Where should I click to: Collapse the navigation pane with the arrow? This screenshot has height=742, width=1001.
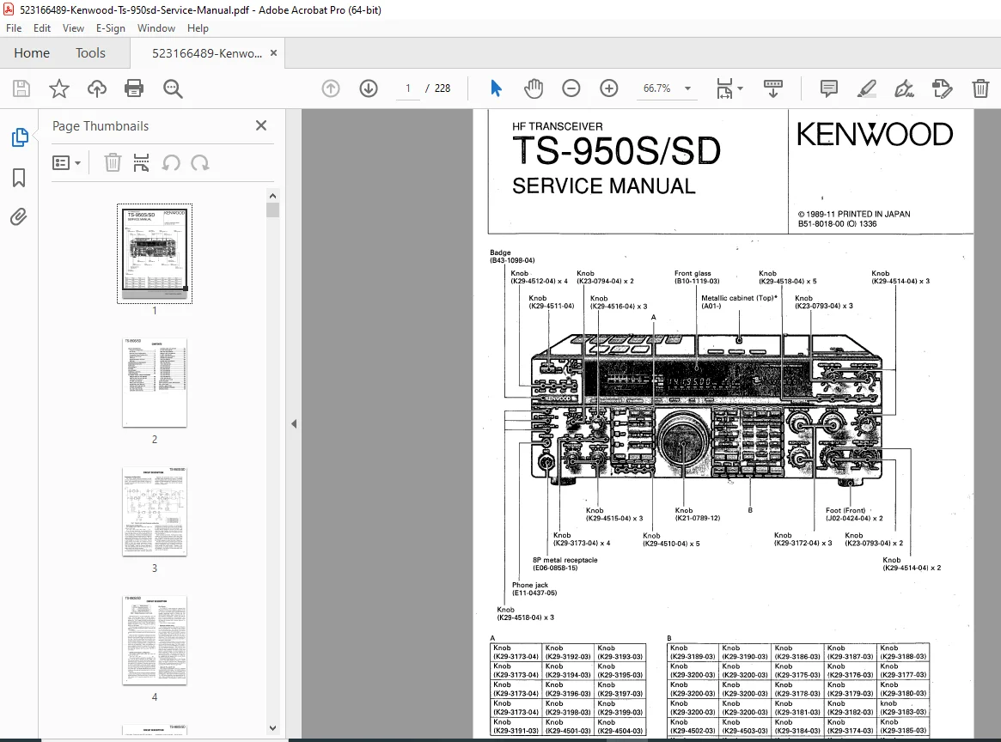(294, 423)
